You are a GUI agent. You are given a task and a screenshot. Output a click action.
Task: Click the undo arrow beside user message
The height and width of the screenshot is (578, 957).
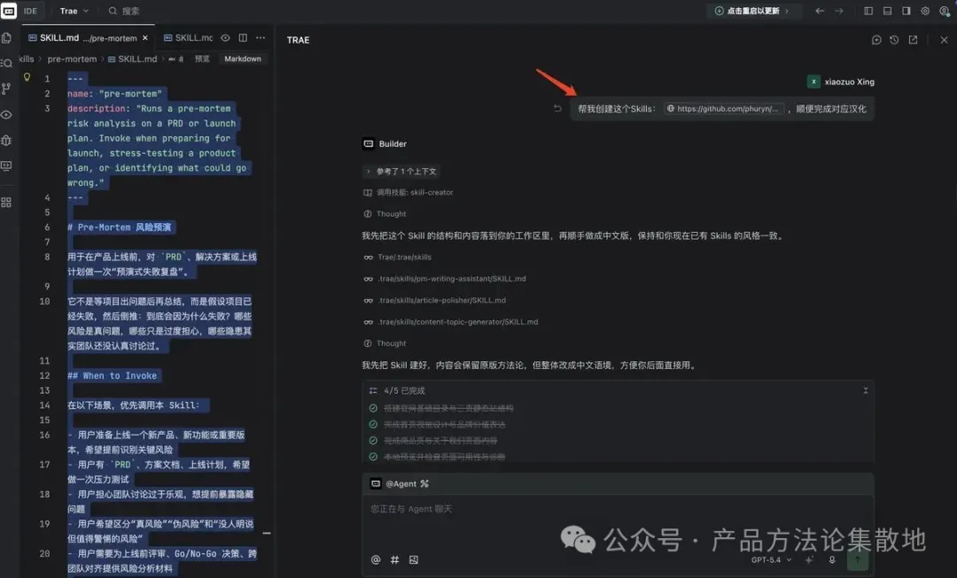point(557,109)
